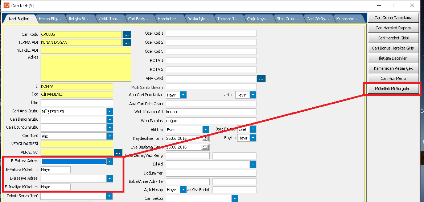Image resolution: width=424 pixels, height=202 pixels.
Task: Go to the Muhasebe tab
Action: click(347, 19)
